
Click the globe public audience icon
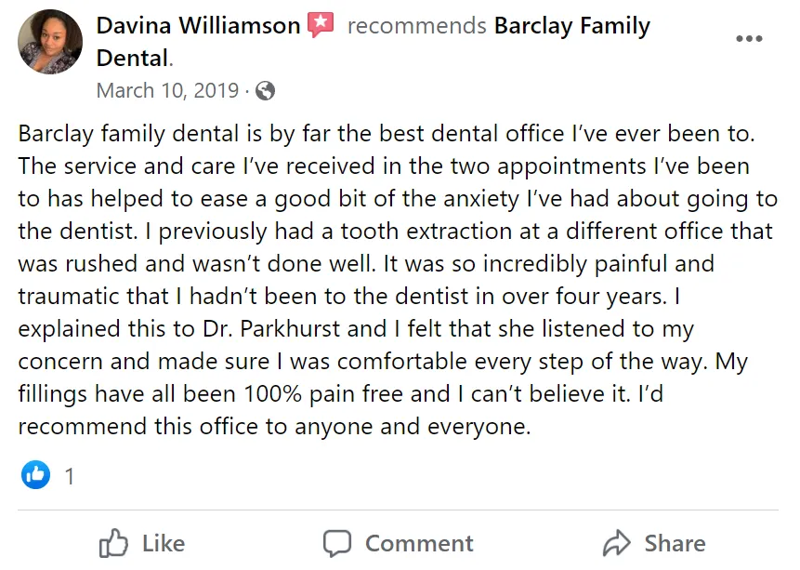tap(265, 91)
